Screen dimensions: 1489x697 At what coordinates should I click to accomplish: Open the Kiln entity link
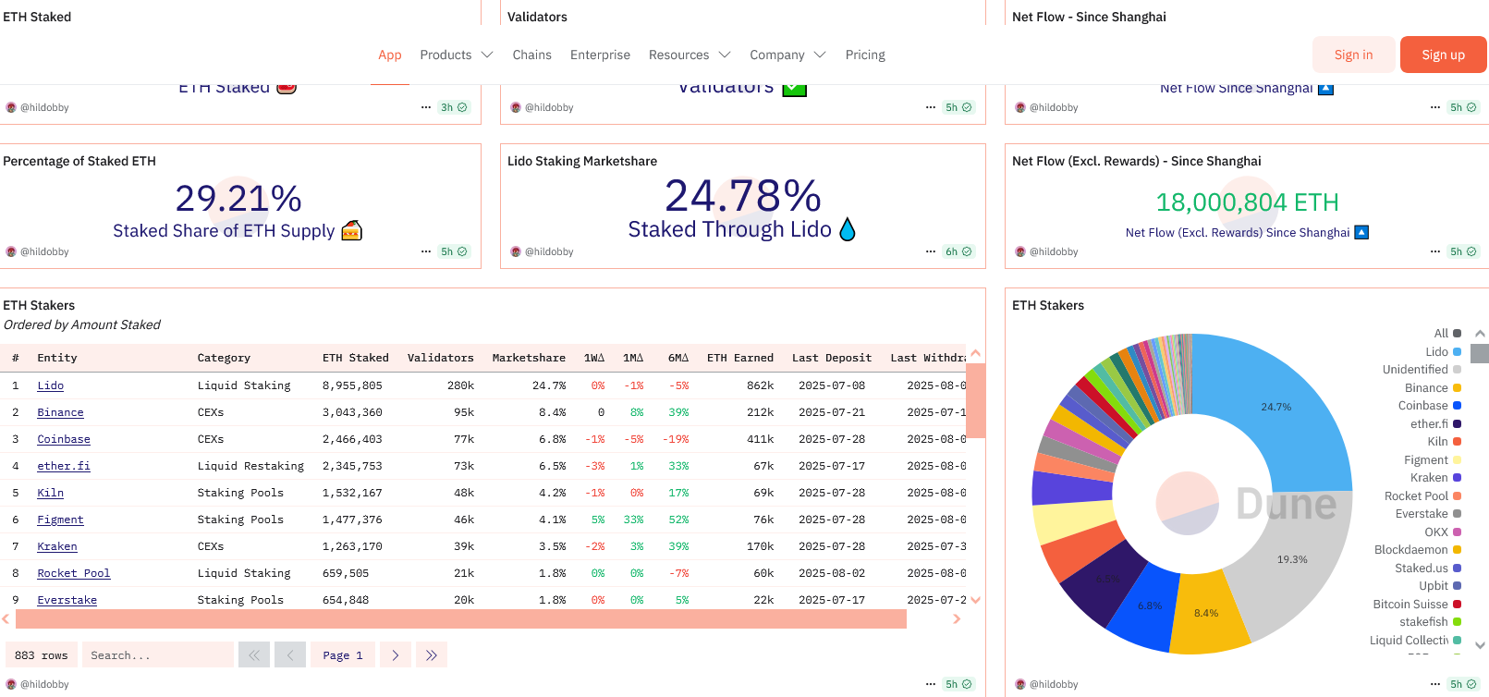click(x=50, y=493)
